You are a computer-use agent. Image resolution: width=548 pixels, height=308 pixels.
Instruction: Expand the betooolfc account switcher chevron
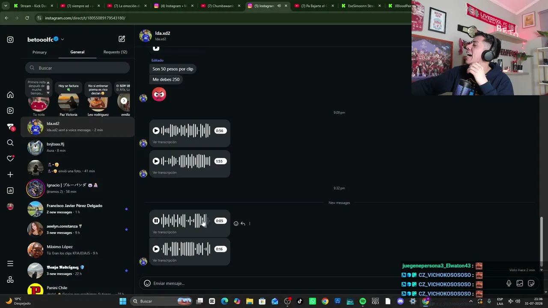point(63,39)
